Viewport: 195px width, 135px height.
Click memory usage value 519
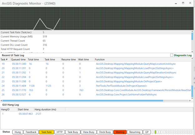(x=45, y=37)
